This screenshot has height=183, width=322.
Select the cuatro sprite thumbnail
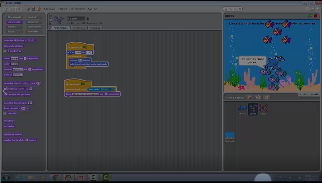click(253, 109)
